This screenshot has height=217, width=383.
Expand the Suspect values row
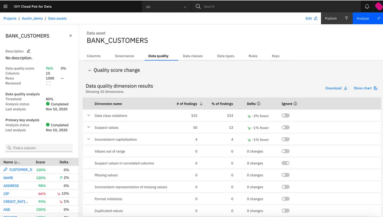click(x=89, y=127)
